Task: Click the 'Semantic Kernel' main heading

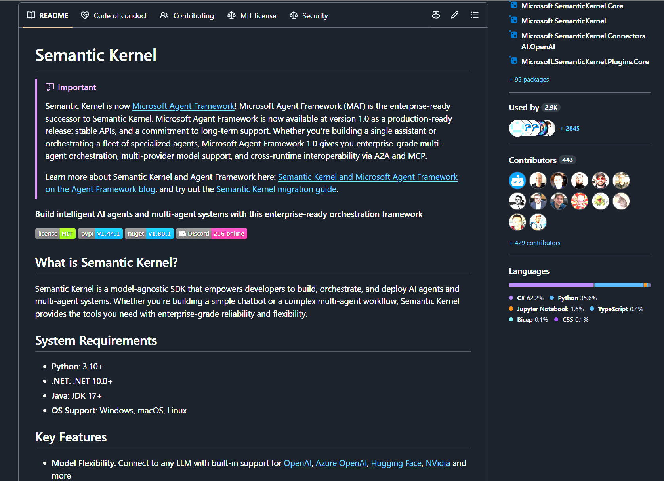Action: [x=96, y=55]
